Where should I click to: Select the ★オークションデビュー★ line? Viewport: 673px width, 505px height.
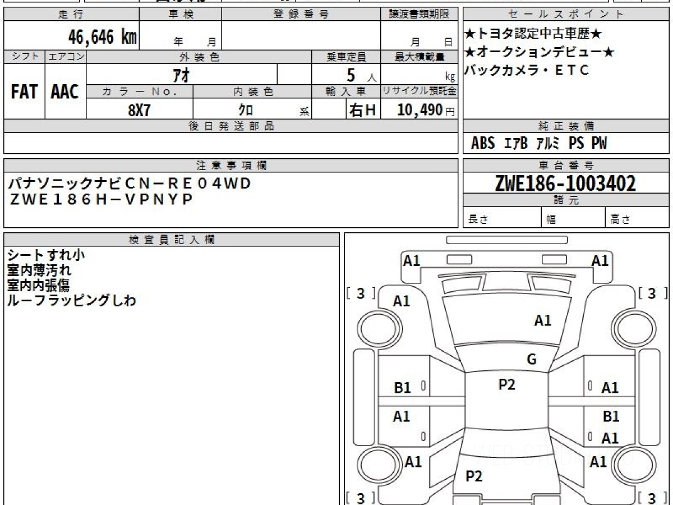[540, 53]
